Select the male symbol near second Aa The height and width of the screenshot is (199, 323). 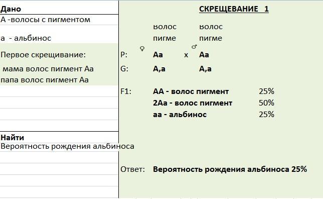point(194,47)
